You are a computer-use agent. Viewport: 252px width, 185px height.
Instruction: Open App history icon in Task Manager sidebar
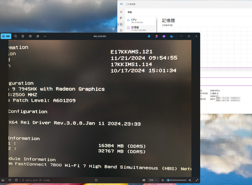[121, 31]
